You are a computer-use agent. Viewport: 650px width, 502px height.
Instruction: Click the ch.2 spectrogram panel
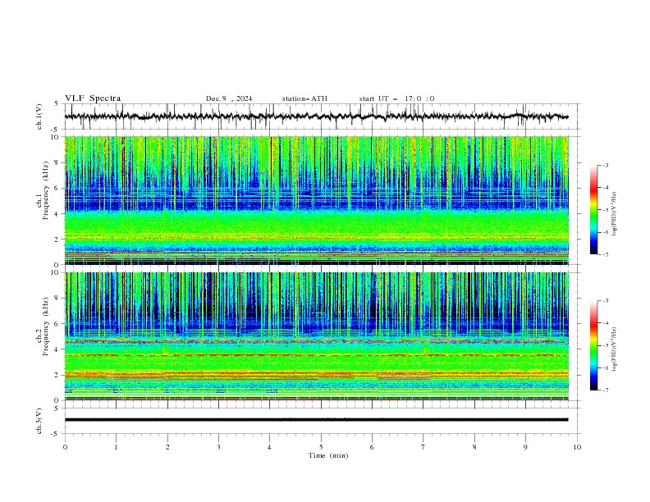pyautogui.click(x=317, y=336)
